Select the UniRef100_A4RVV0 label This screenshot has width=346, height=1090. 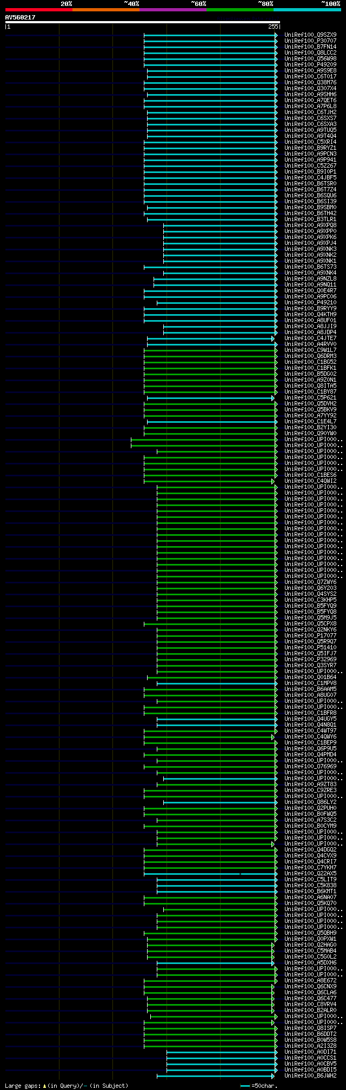[310, 344]
